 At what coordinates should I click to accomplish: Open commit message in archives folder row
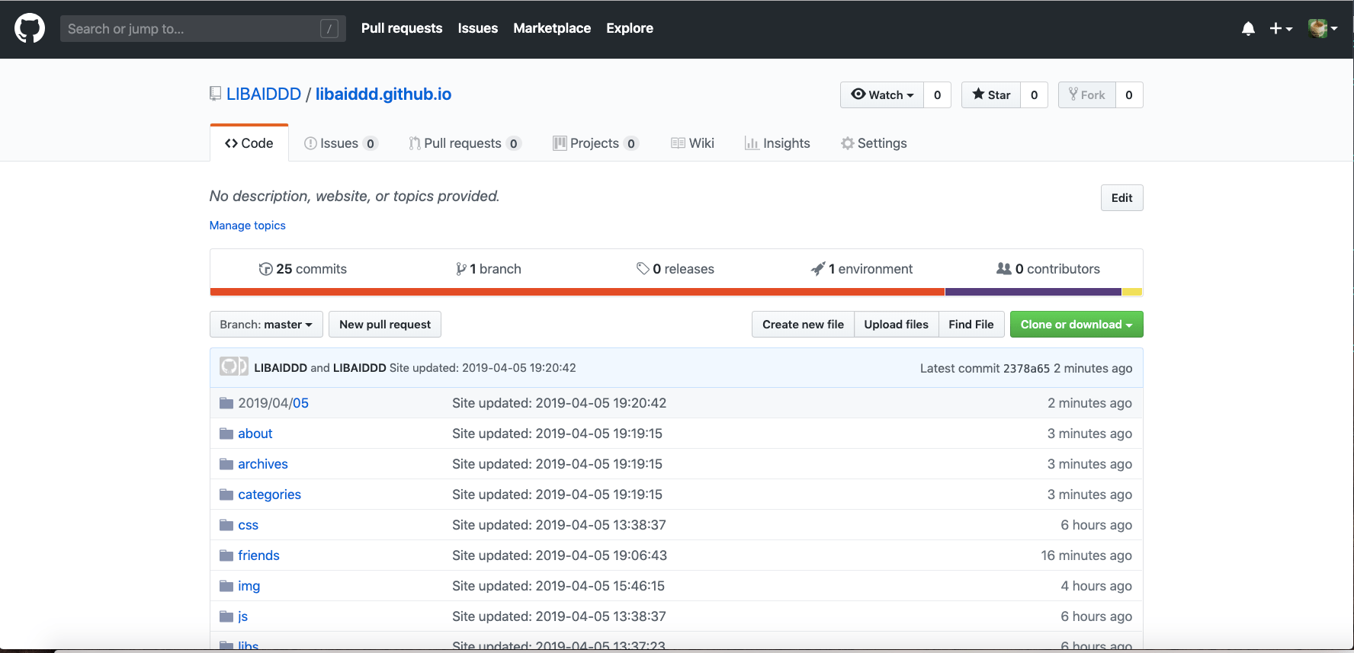click(557, 464)
